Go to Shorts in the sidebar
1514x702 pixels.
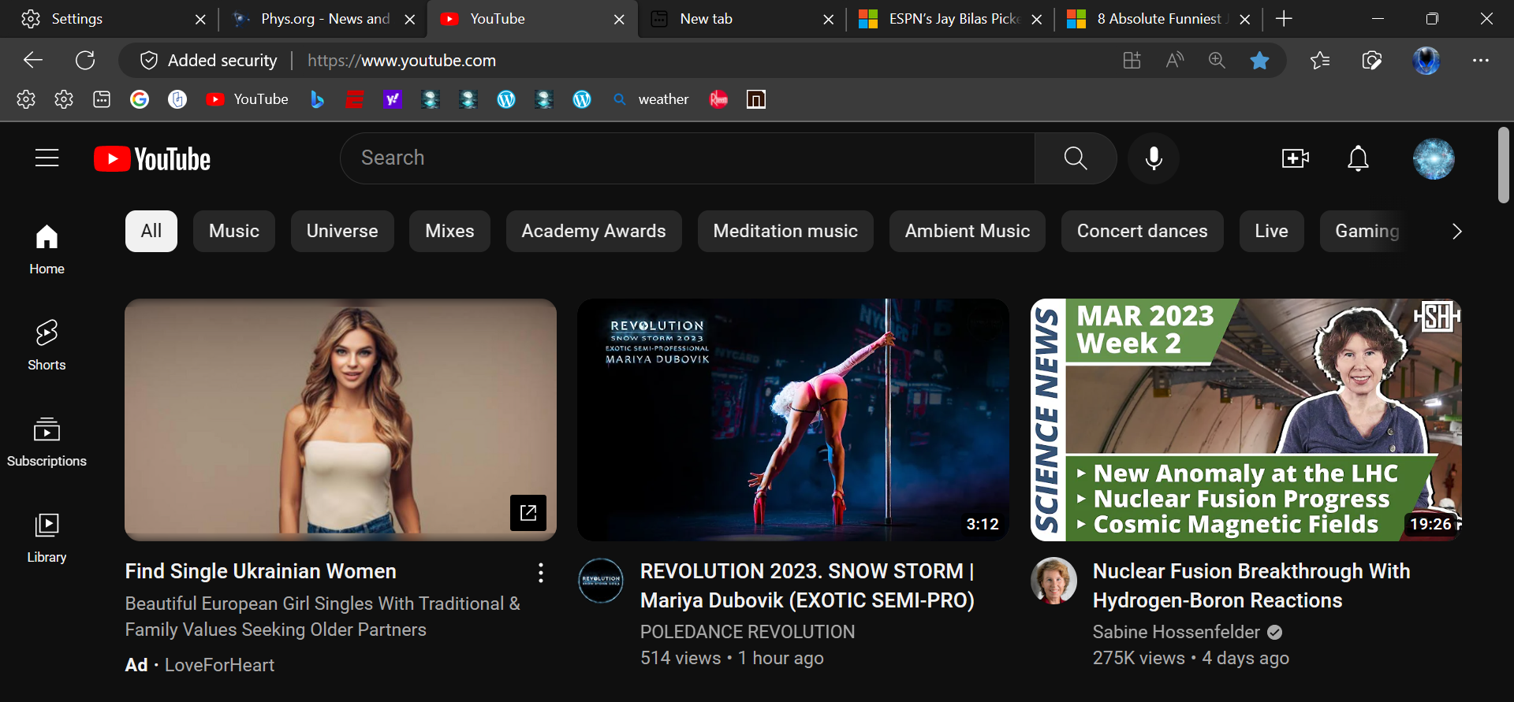47,344
